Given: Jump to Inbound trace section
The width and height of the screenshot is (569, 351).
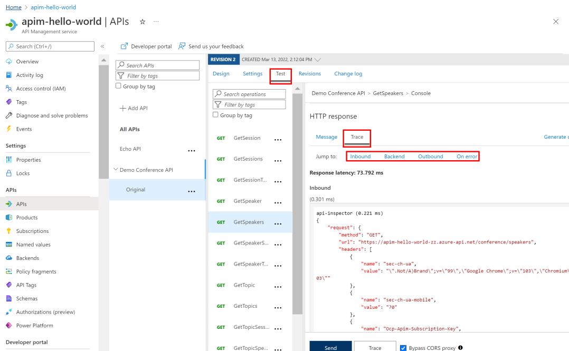Looking at the screenshot, I should click(361, 157).
